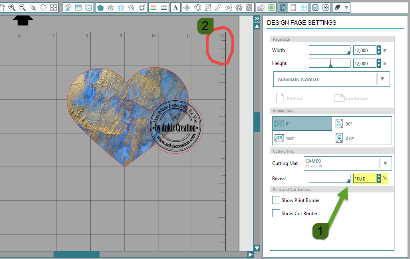Open the Modify panel icon
410x259 pixels.
[x=261, y=8]
